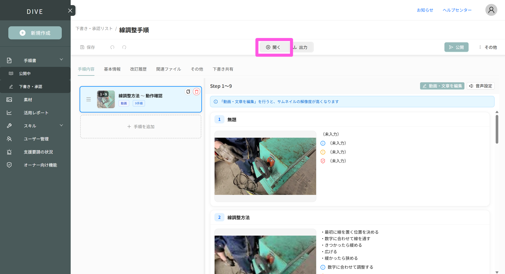Open the その他 three-dot menu in toolbar

click(488, 47)
